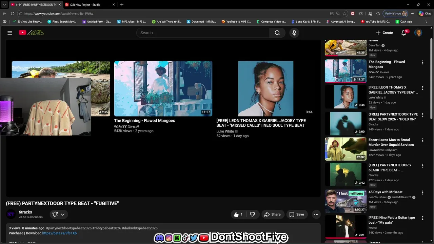
Task: Click the Create button
Action: 384,33
